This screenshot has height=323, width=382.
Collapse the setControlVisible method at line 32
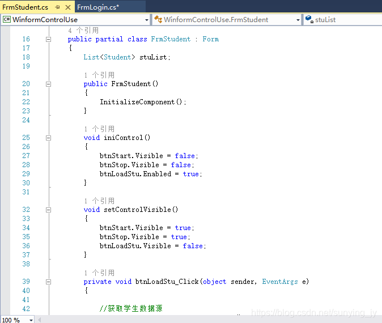coord(49,210)
